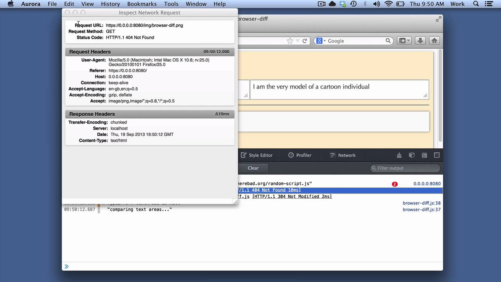The height and width of the screenshot is (282, 501).
Task: Click the User-Agent header value
Action: [x=159, y=62]
